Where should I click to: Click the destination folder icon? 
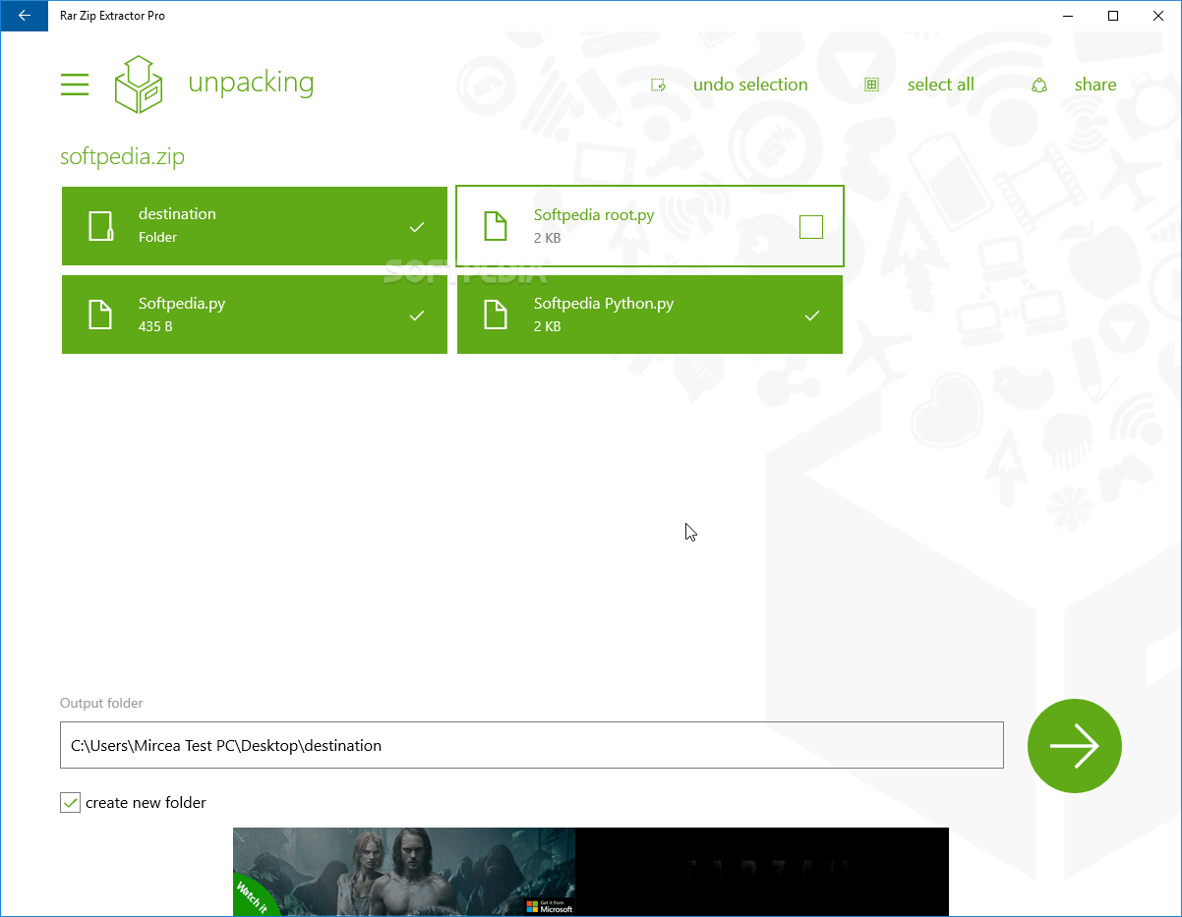(100, 226)
